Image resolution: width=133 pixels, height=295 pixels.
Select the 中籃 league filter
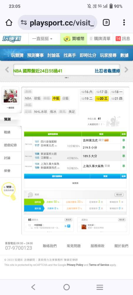pyautogui.click(x=56, y=99)
